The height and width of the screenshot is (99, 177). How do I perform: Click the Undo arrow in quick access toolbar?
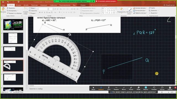click(x=8, y=2)
